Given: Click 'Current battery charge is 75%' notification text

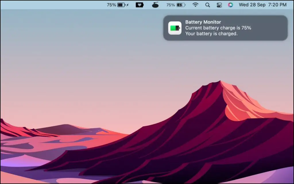Looking at the screenshot, I should 218,28.
